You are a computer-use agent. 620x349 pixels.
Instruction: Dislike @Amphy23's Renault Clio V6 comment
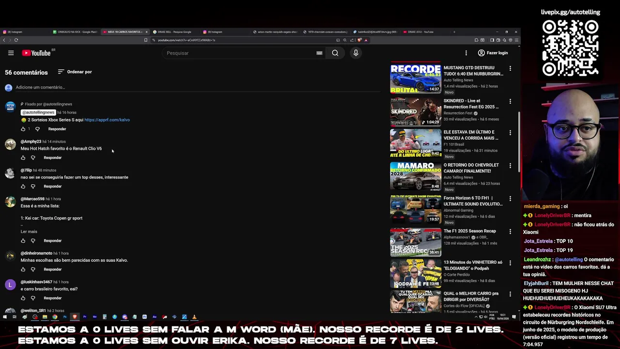[33, 158]
